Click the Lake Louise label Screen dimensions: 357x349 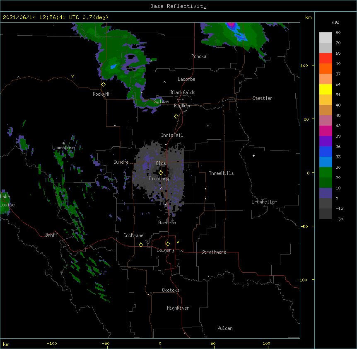coord(7,201)
